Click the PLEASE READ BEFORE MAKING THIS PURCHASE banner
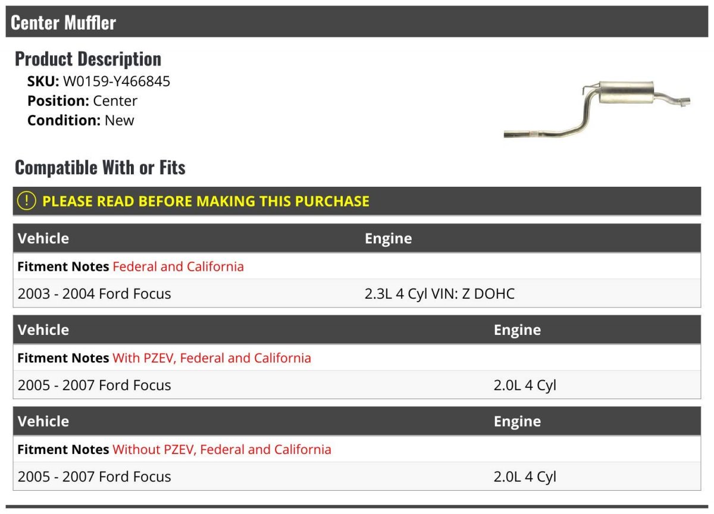The width and height of the screenshot is (714, 514). tap(357, 201)
